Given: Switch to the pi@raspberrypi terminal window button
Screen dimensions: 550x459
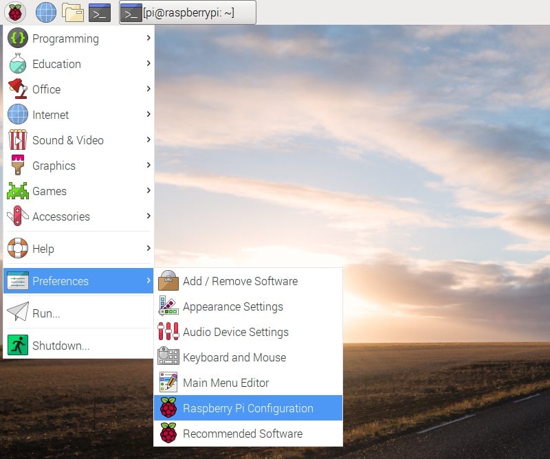Looking at the screenshot, I should pyautogui.click(x=188, y=12).
